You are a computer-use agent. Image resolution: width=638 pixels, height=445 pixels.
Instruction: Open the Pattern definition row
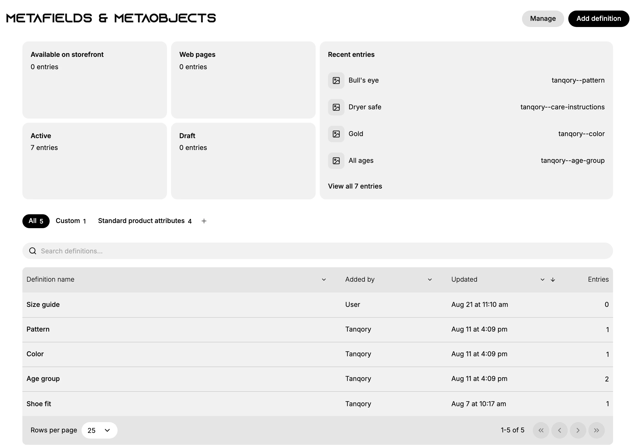[317, 330]
